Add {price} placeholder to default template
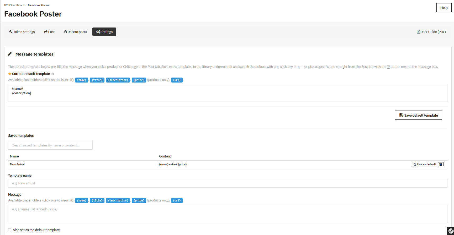Image resolution: width=454 pixels, height=235 pixels. tap(139, 80)
